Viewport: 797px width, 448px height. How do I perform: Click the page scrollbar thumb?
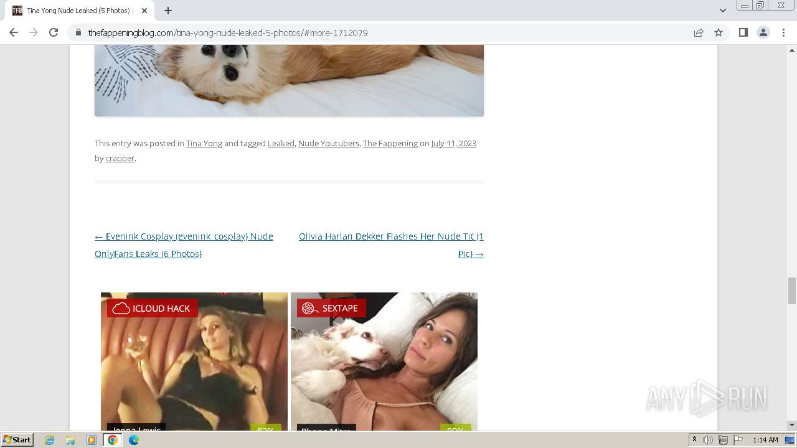tap(792, 291)
